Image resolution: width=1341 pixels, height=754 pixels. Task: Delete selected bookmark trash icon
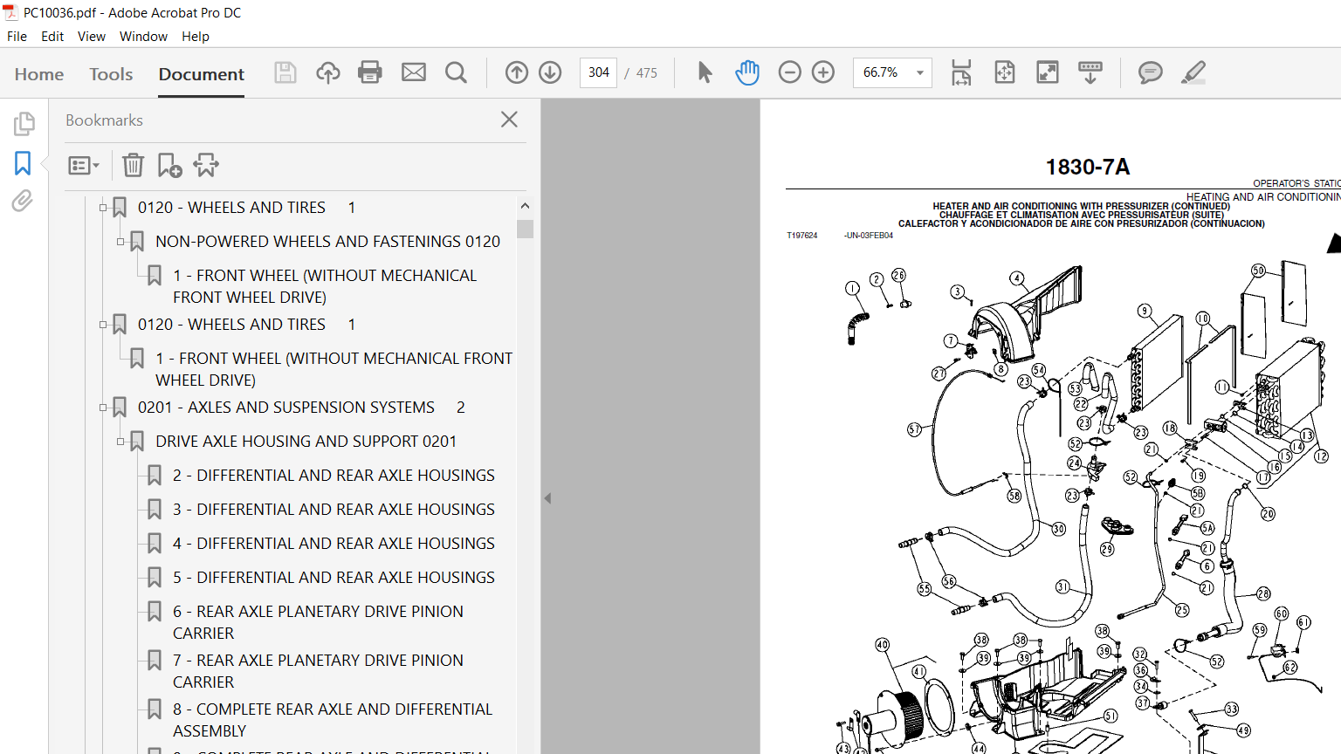click(x=133, y=165)
